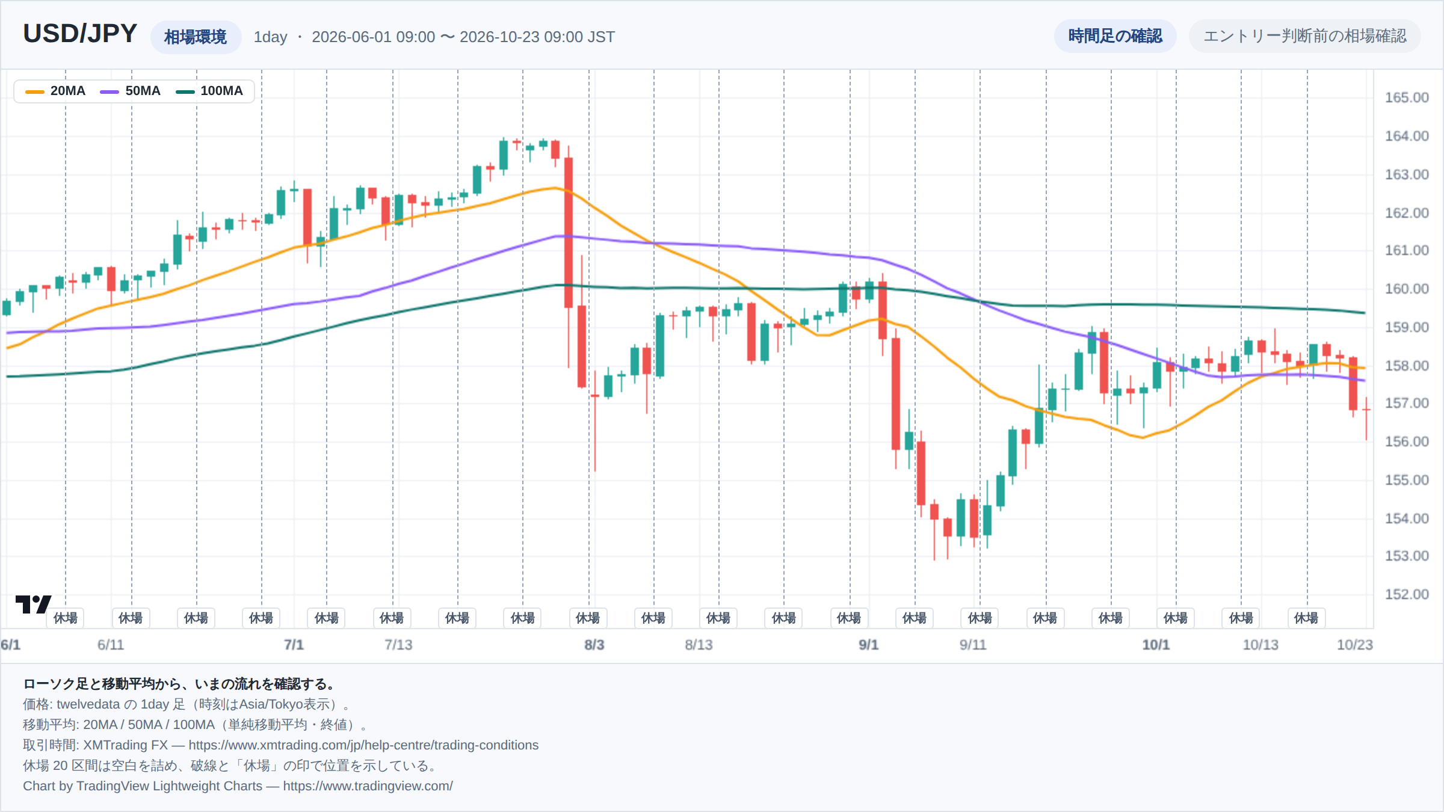Click the 相場環境 badge
Image resolution: width=1444 pixels, height=812 pixels.
pyautogui.click(x=196, y=37)
